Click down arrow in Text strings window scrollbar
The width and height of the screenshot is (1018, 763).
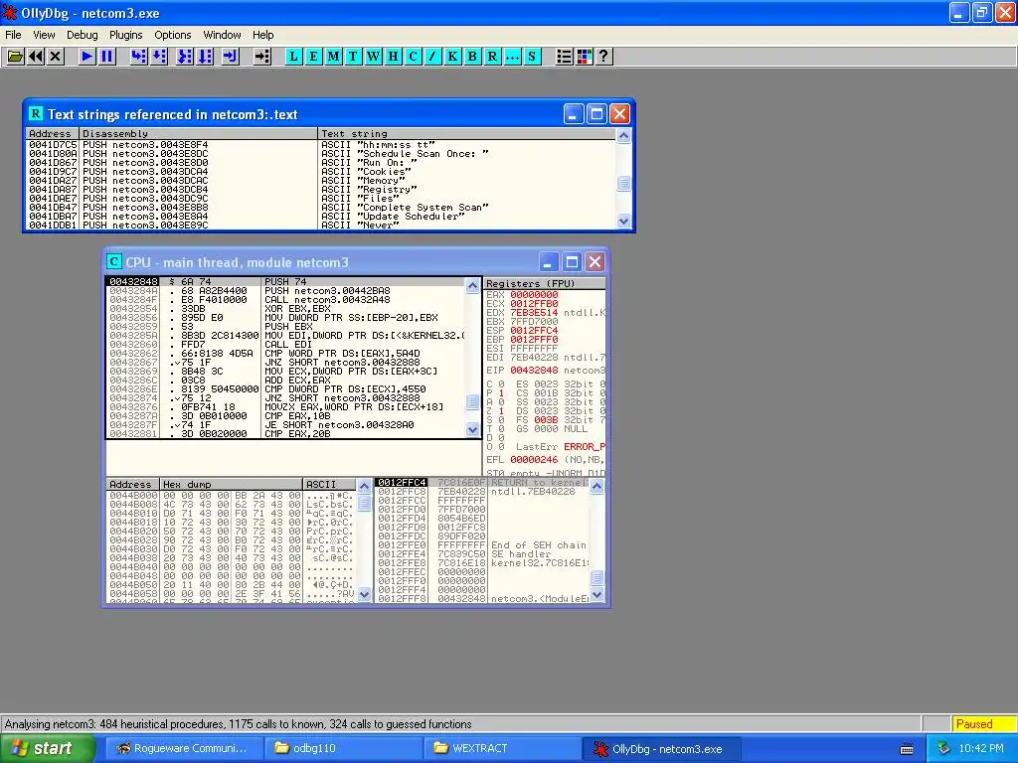pyautogui.click(x=623, y=221)
